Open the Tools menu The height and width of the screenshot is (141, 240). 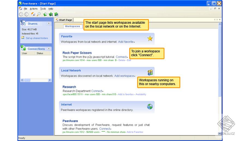tap(43, 9)
